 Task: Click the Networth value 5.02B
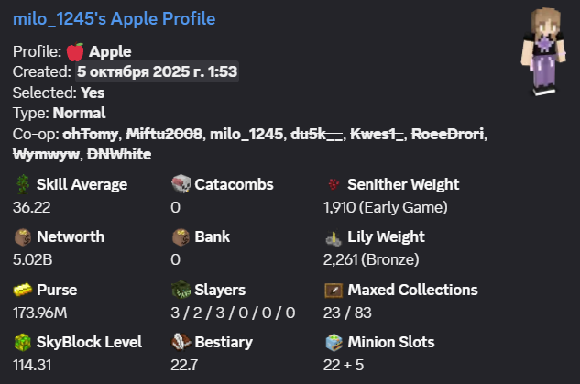[x=34, y=259]
